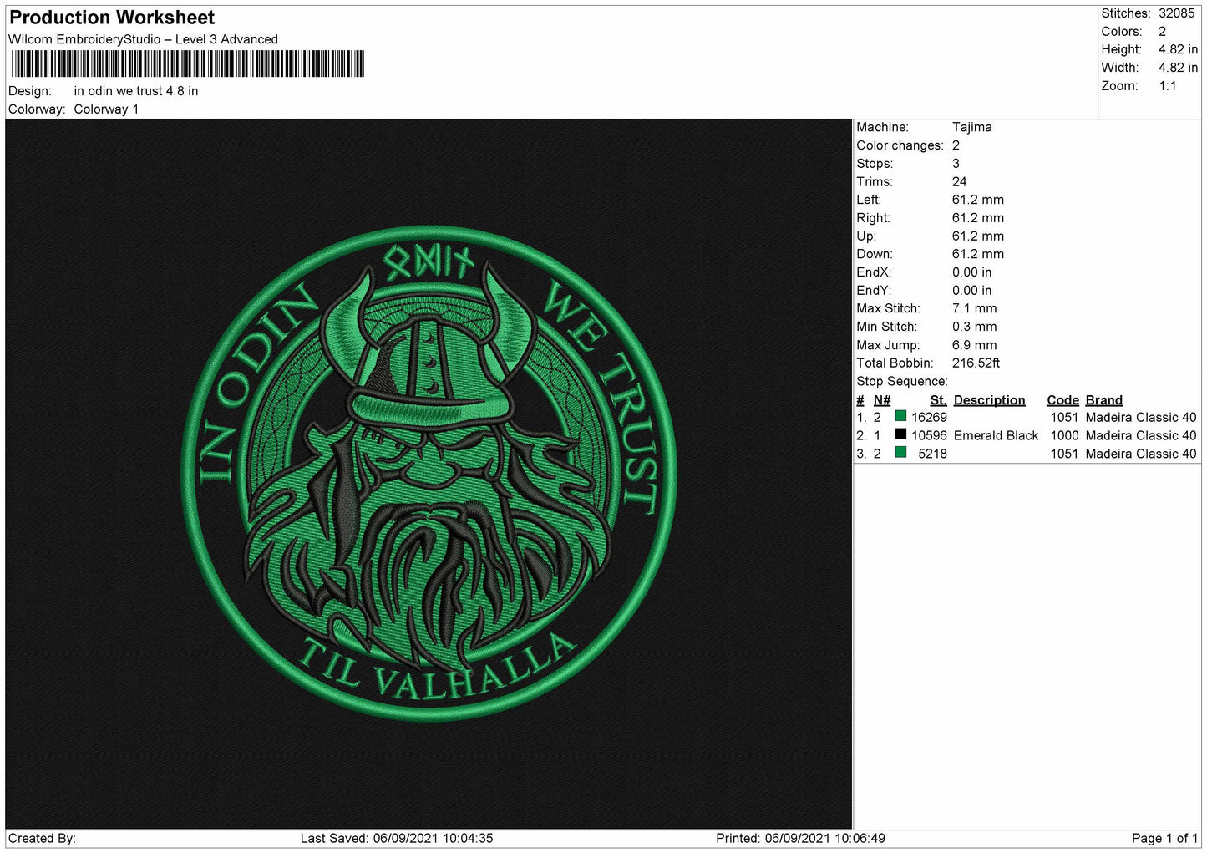
Task: Click the Page 1 of 1 indicator
Action: (x=1164, y=839)
